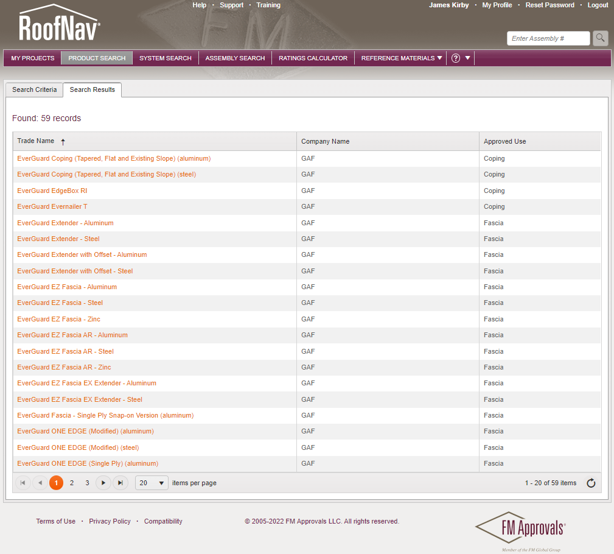This screenshot has width=614, height=554.
Task: Switch to Search Results tab
Action: click(92, 89)
